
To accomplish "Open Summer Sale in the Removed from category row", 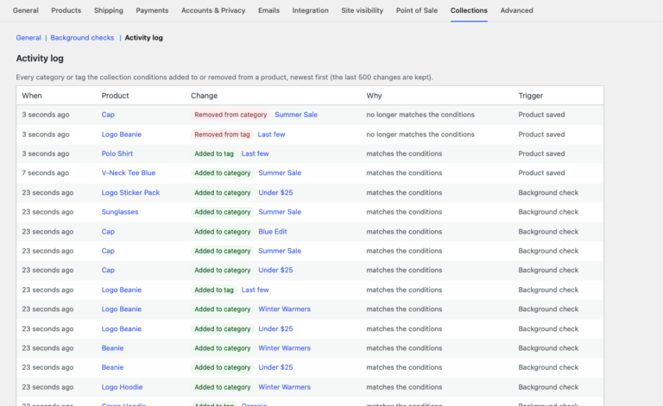I will (x=295, y=115).
